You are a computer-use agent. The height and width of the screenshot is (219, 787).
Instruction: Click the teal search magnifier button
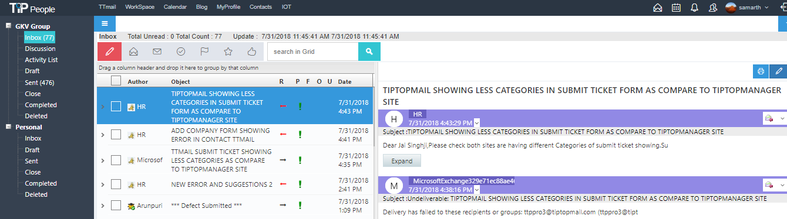pos(369,52)
